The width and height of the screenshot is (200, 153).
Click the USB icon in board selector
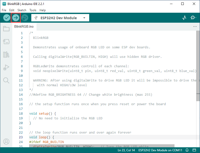coord(36,18)
